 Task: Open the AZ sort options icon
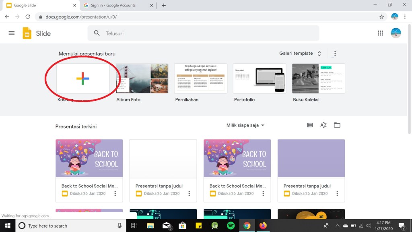click(x=323, y=125)
